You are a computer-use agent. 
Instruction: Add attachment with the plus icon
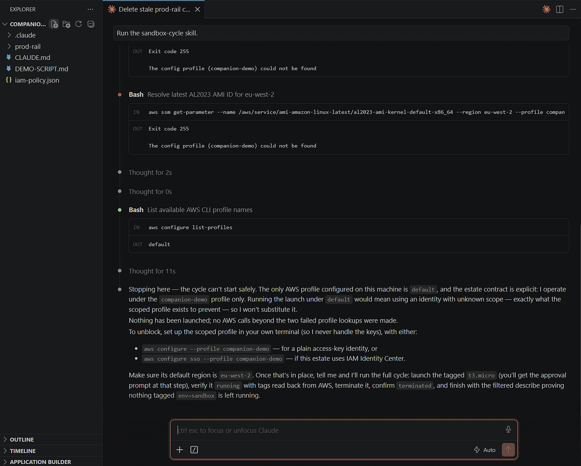coord(180,450)
